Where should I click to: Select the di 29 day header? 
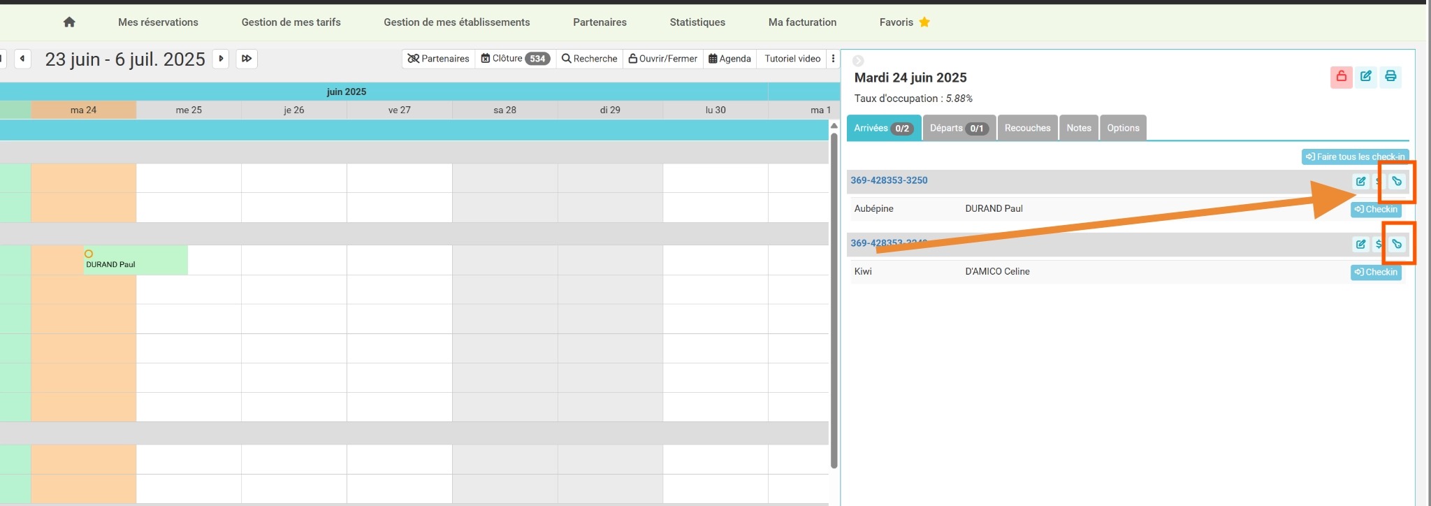pos(610,110)
